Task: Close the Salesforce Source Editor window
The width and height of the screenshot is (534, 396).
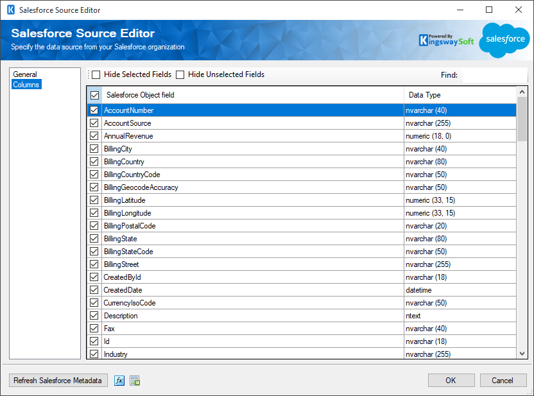Action: pyautogui.click(x=519, y=10)
